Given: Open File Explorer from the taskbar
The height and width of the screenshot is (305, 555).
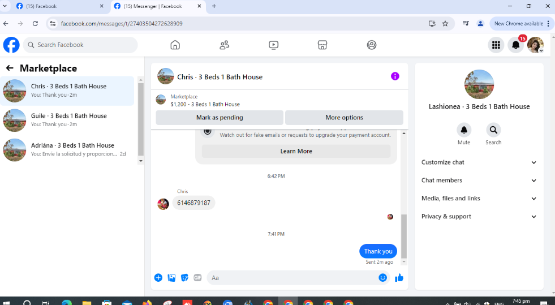Looking at the screenshot, I should pyautogui.click(x=87, y=303).
